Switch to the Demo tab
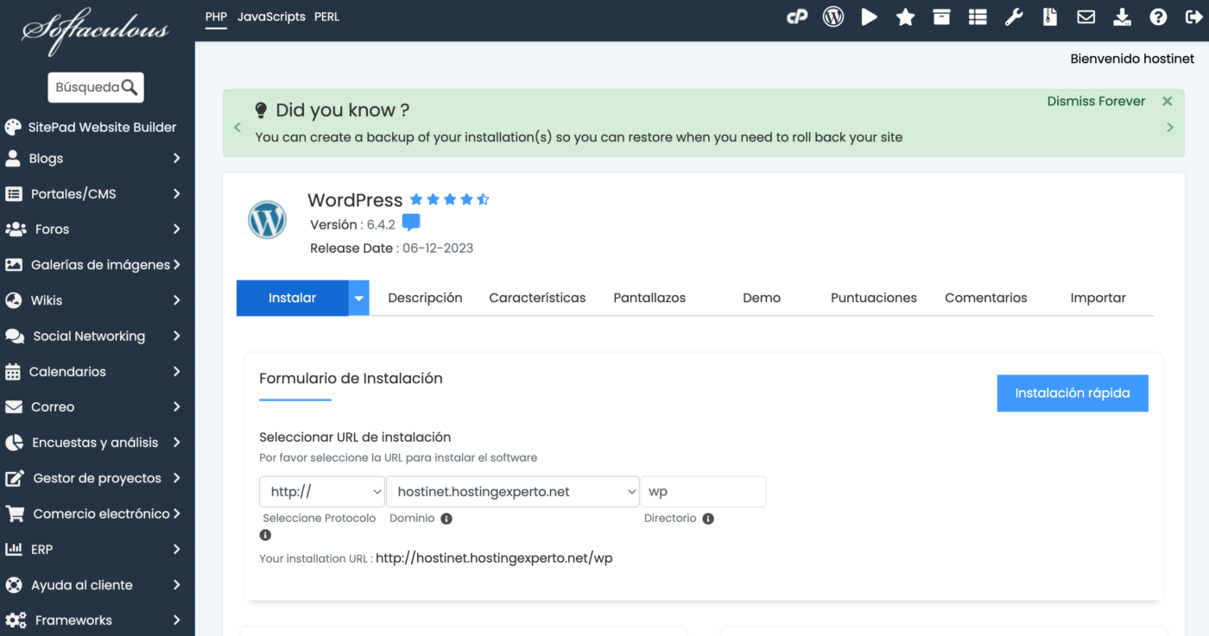This screenshot has width=1209, height=636. (762, 298)
